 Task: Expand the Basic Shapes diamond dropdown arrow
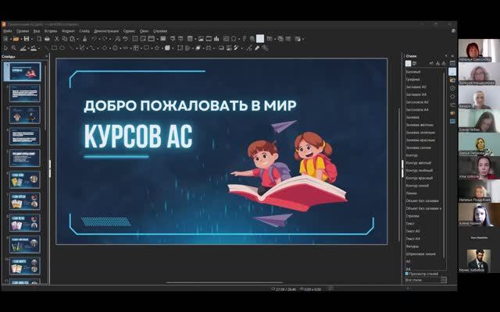(x=110, y=48)
